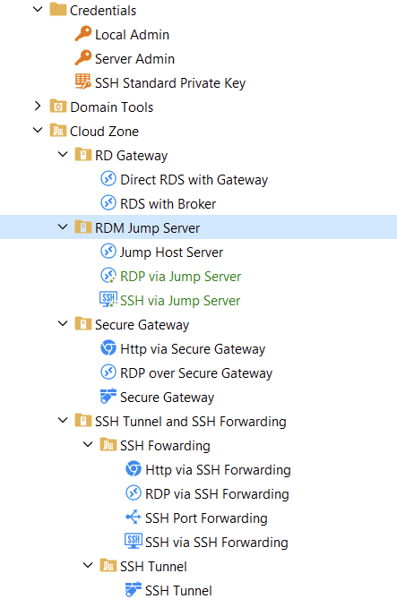This screenshot has width=397, height=599.
Task: Collapse the Cloud Zone folder
Action: point(38,130)
